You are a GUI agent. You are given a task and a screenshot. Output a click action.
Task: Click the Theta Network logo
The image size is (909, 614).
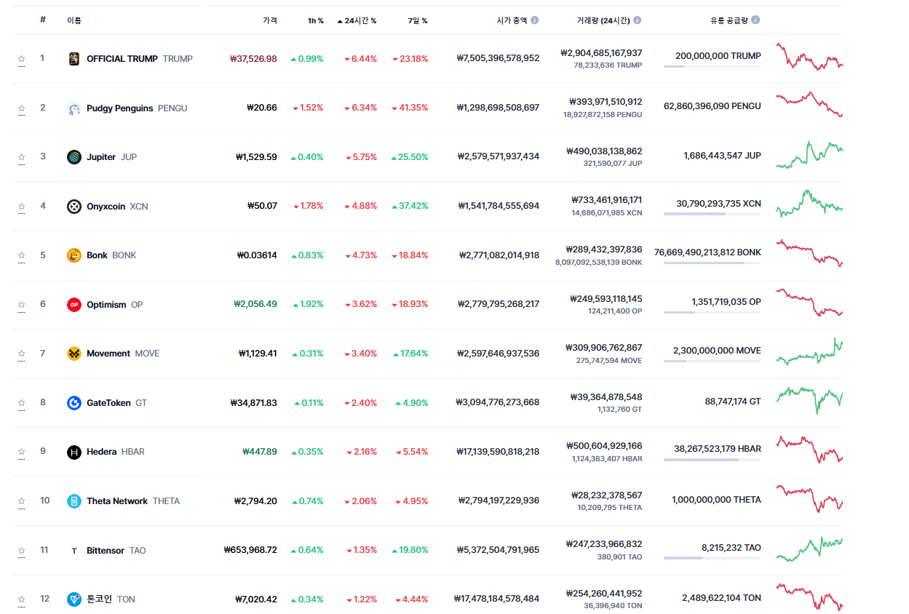pyautogui.click(x=74, y=501)
